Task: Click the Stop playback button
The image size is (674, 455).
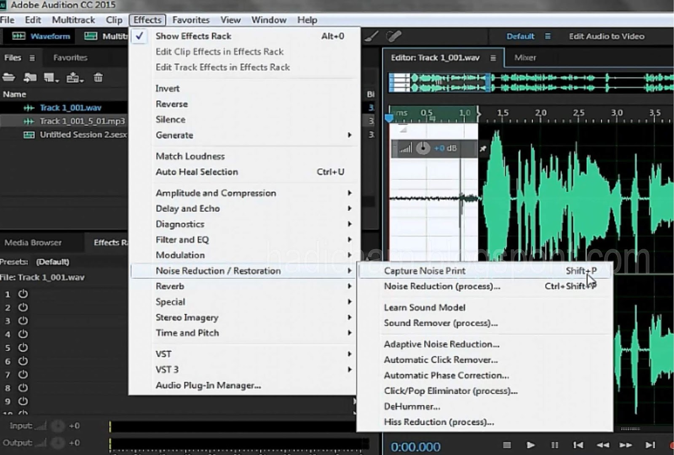Action: (507, 445)
